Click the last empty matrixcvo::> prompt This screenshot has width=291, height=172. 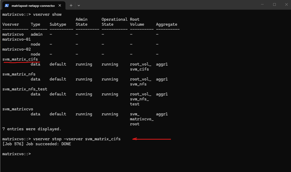17,154
